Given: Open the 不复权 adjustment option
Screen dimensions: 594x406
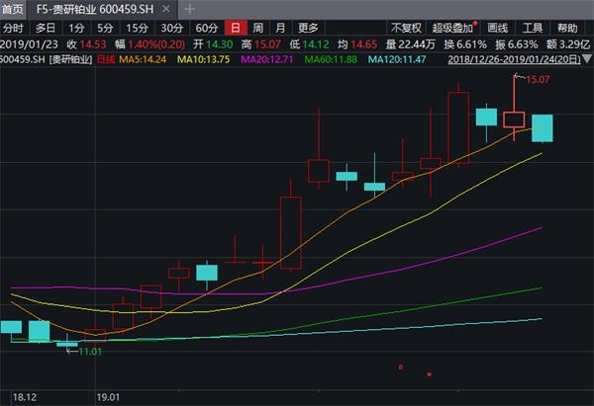Looking at the screenshot, I should point(406,28).
